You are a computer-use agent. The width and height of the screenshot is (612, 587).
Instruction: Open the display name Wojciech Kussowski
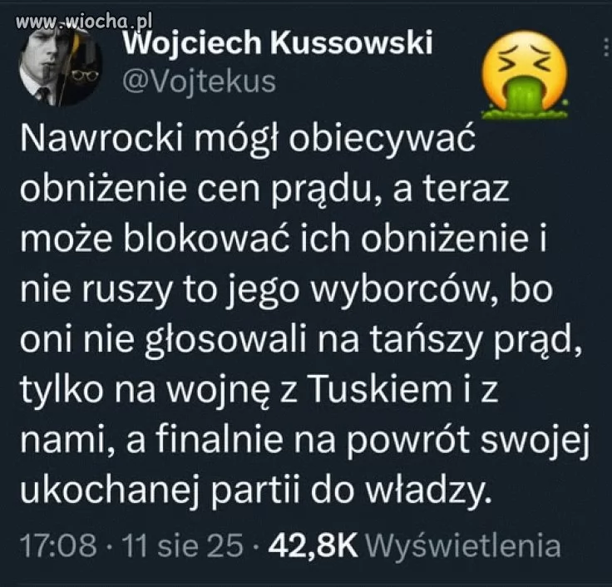coord(278,43)
